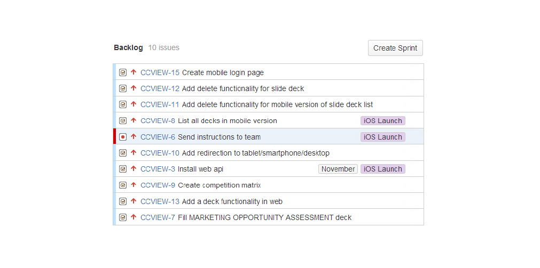Select the iOS Launch label on CCVIEW-6
Screen dimensions: 540x268
(382, 137)
